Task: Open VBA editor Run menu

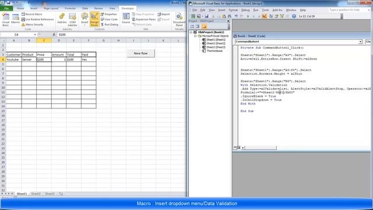Action: pyautogui.click(x=256, y=10)
